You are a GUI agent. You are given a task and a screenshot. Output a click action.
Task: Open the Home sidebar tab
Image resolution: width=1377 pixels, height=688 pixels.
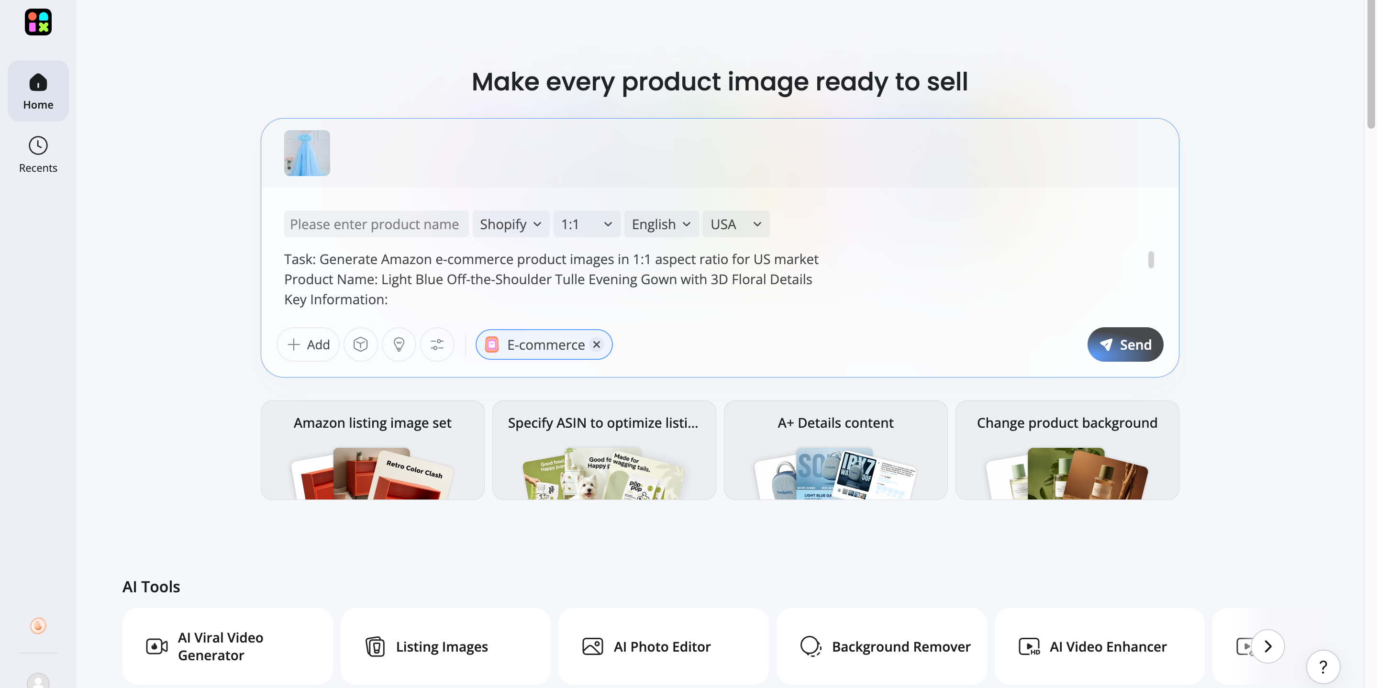pyautogui.click(x=38, y=91)
